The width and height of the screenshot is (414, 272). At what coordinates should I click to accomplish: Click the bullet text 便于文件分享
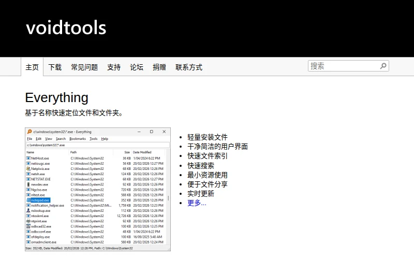[208, 184]
